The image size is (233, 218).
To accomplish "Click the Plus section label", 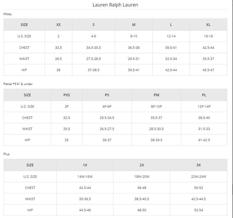I will pos(7,154).
